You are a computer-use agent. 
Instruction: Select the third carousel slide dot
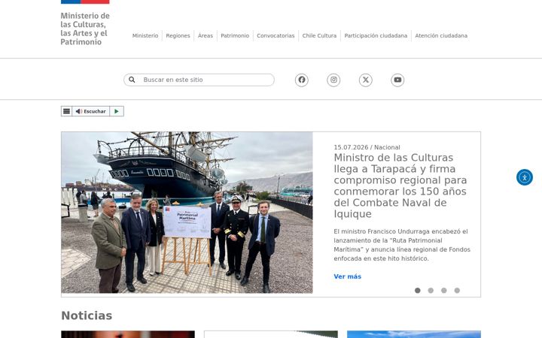(444, 291)
